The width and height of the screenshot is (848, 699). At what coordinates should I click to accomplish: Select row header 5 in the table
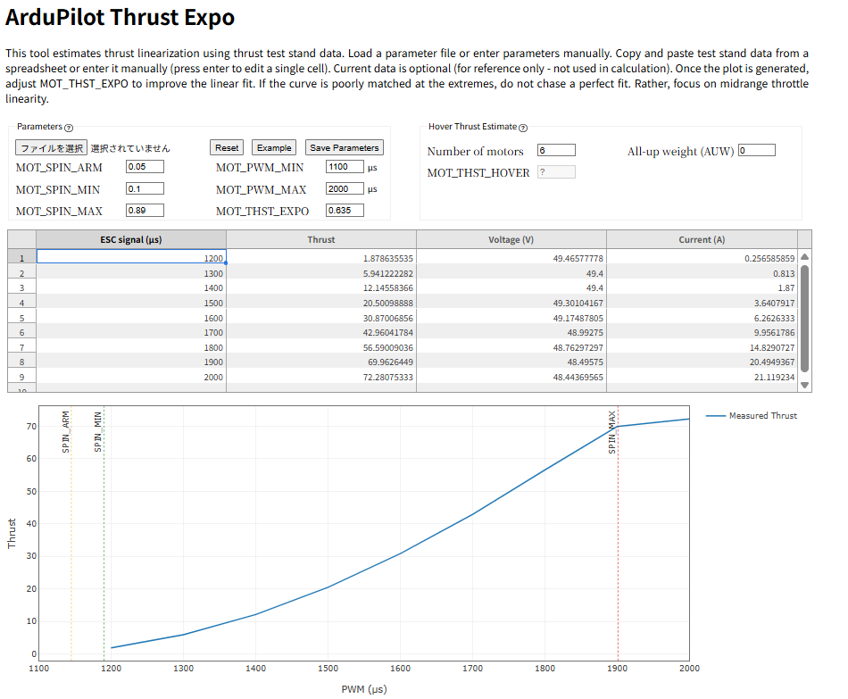21,318
